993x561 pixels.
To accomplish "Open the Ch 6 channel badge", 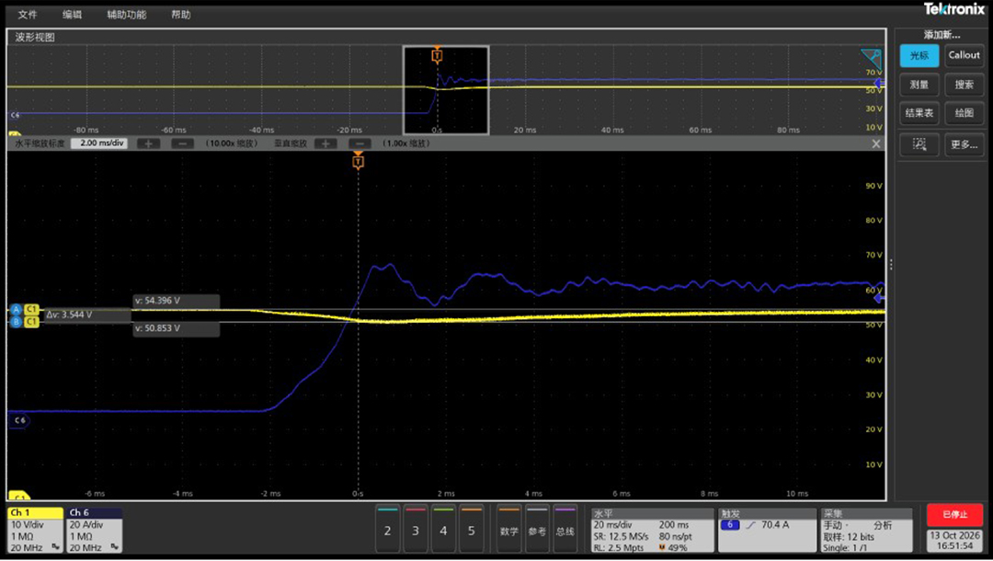I will (95, 530).
